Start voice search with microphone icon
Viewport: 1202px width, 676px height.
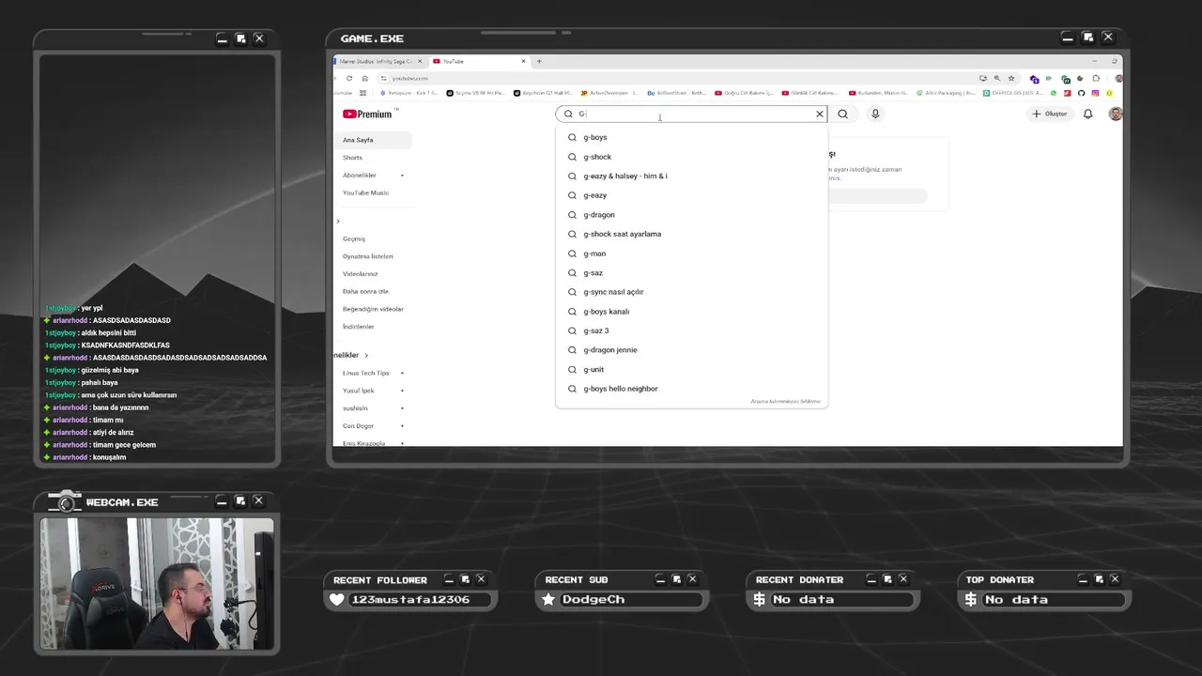click(x=875, y=114)
